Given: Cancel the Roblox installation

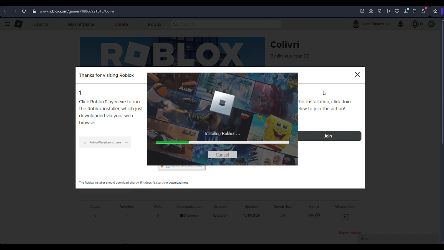Looking at the screenshot, I should click(x=222, y=155).
